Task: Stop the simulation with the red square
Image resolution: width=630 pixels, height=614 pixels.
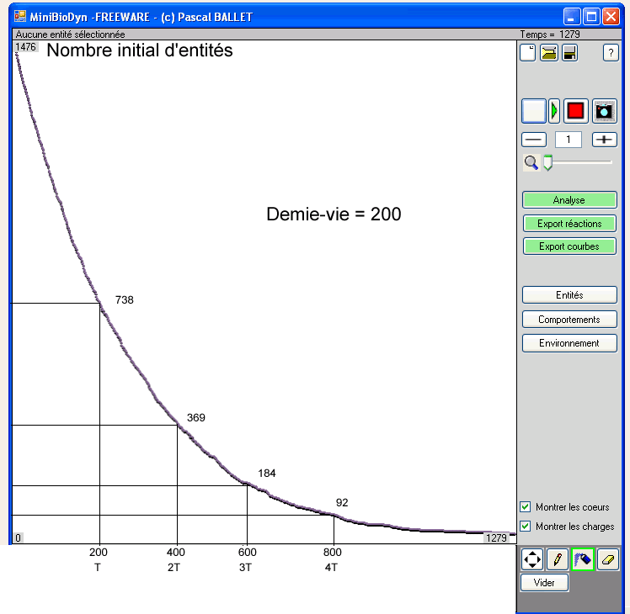Action: pyautogui.click(x=575, y=110)
